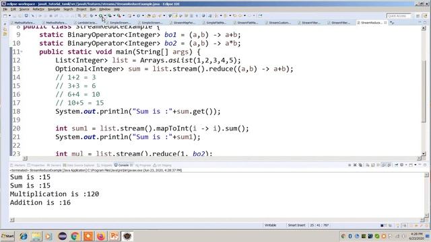Image resolution: width=431 pixels, height=242 pixels.
Task: Open the Navigate menu
Action: click(54, 9)
